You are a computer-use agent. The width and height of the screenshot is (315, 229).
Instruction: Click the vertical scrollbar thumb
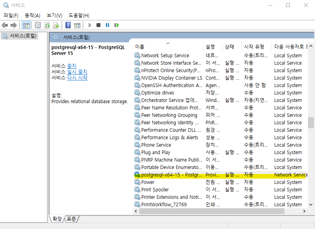coord(311,122)
